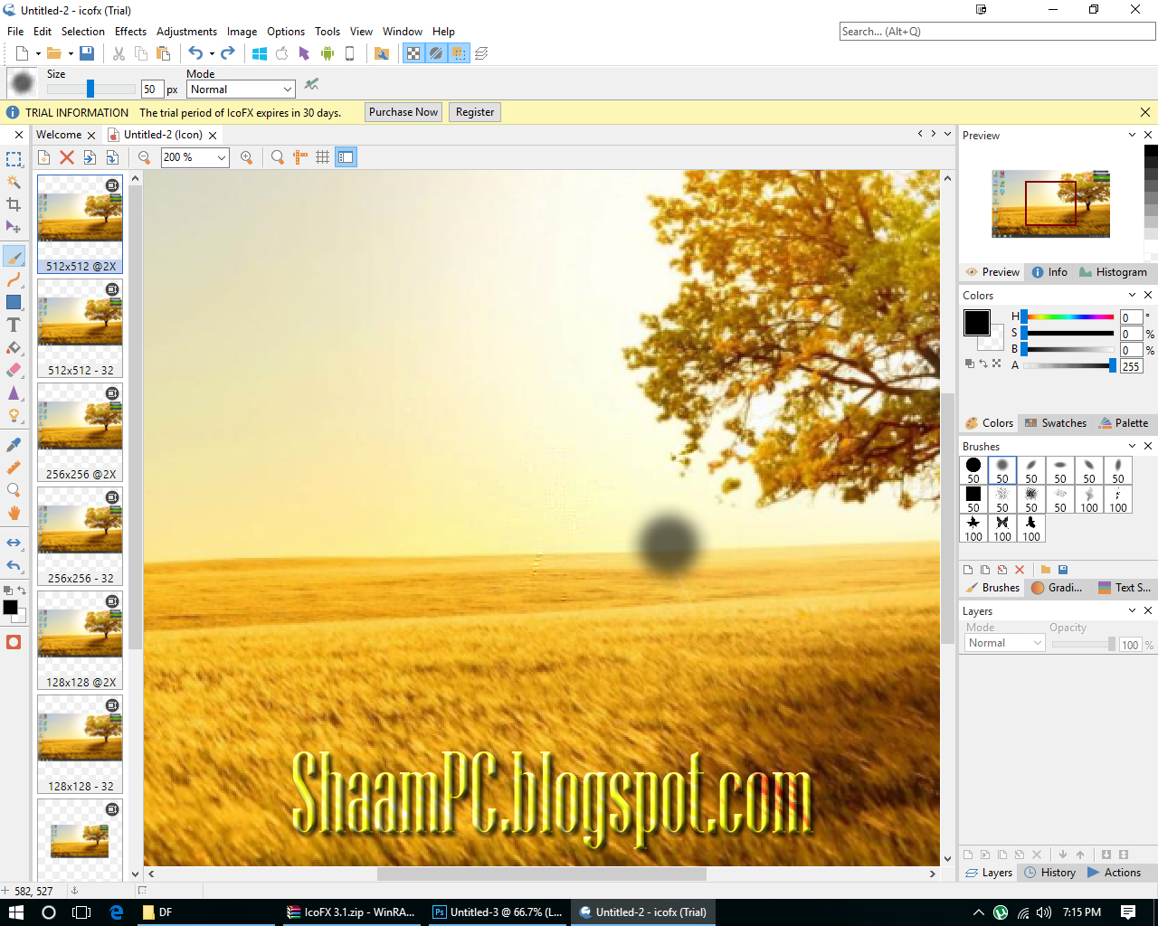Click the save disk icon
Screen dimensions: 1158x926
pos(87,53)
